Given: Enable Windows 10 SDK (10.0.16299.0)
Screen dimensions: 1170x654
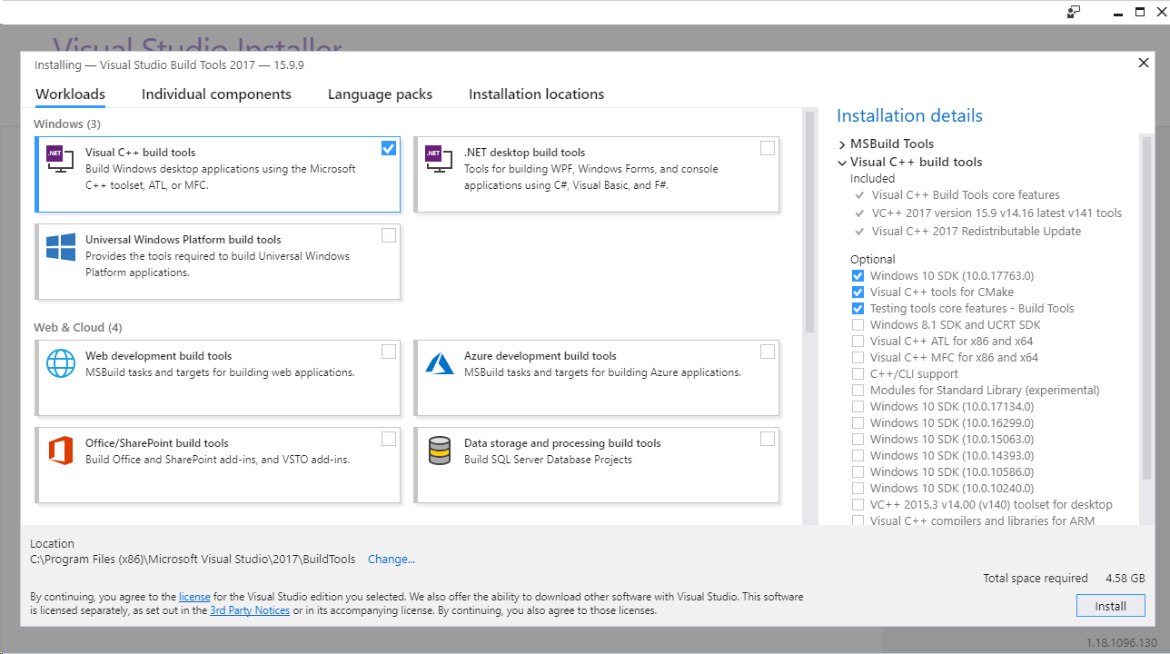Looking at the screenshot, I should [858, 423].
